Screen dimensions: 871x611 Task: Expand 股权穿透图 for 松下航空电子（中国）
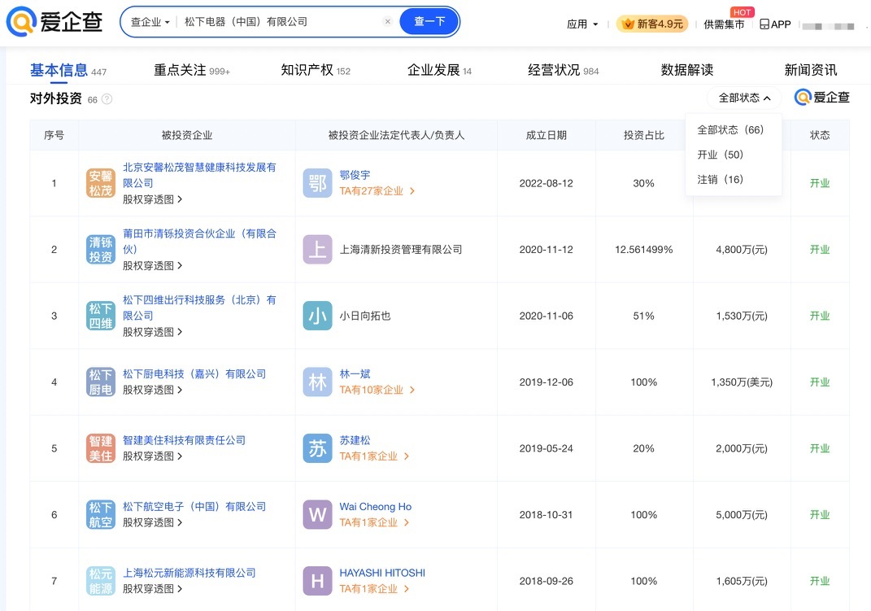point(152,522)
